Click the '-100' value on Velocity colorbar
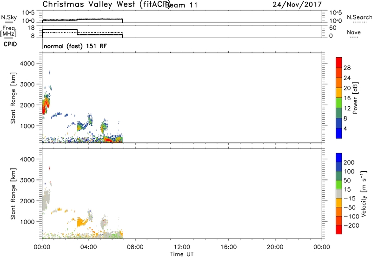372x257 pixels. [x=352, y=217]
